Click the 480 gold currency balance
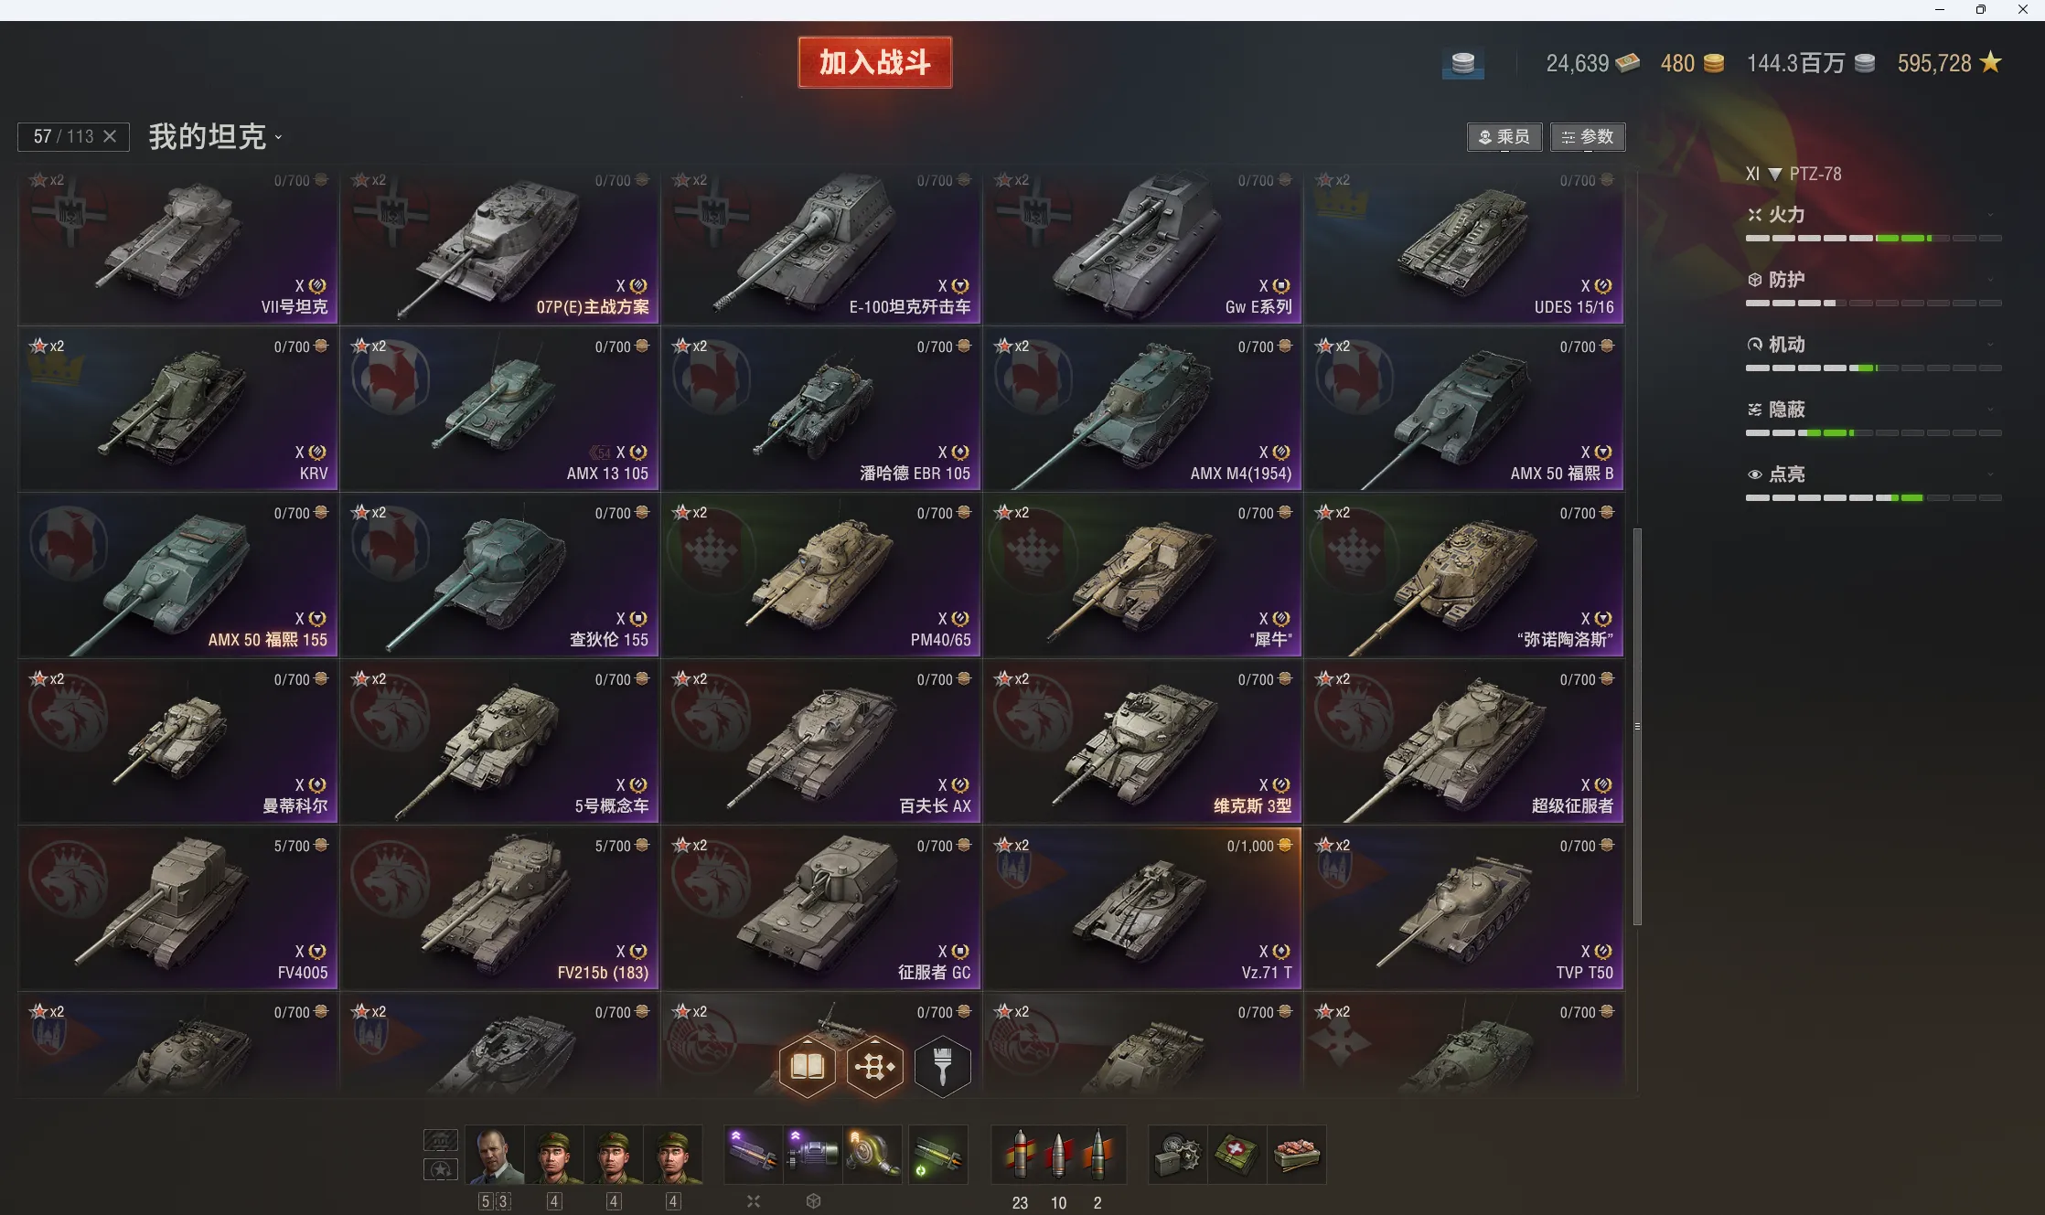The height and width of the screenshot is (1215, 2045). point(1692,63)
